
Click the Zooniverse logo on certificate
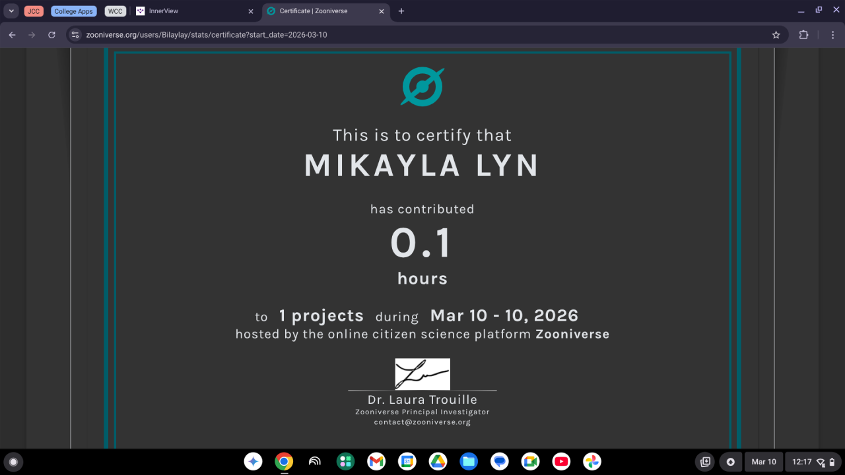click(x=422, y=86)
